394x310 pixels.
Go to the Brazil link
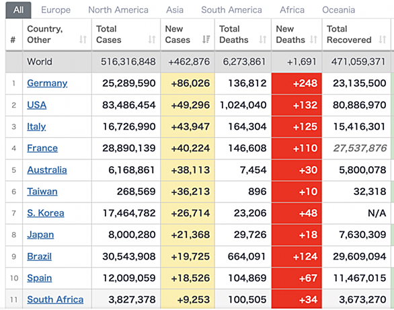[40, 256]
